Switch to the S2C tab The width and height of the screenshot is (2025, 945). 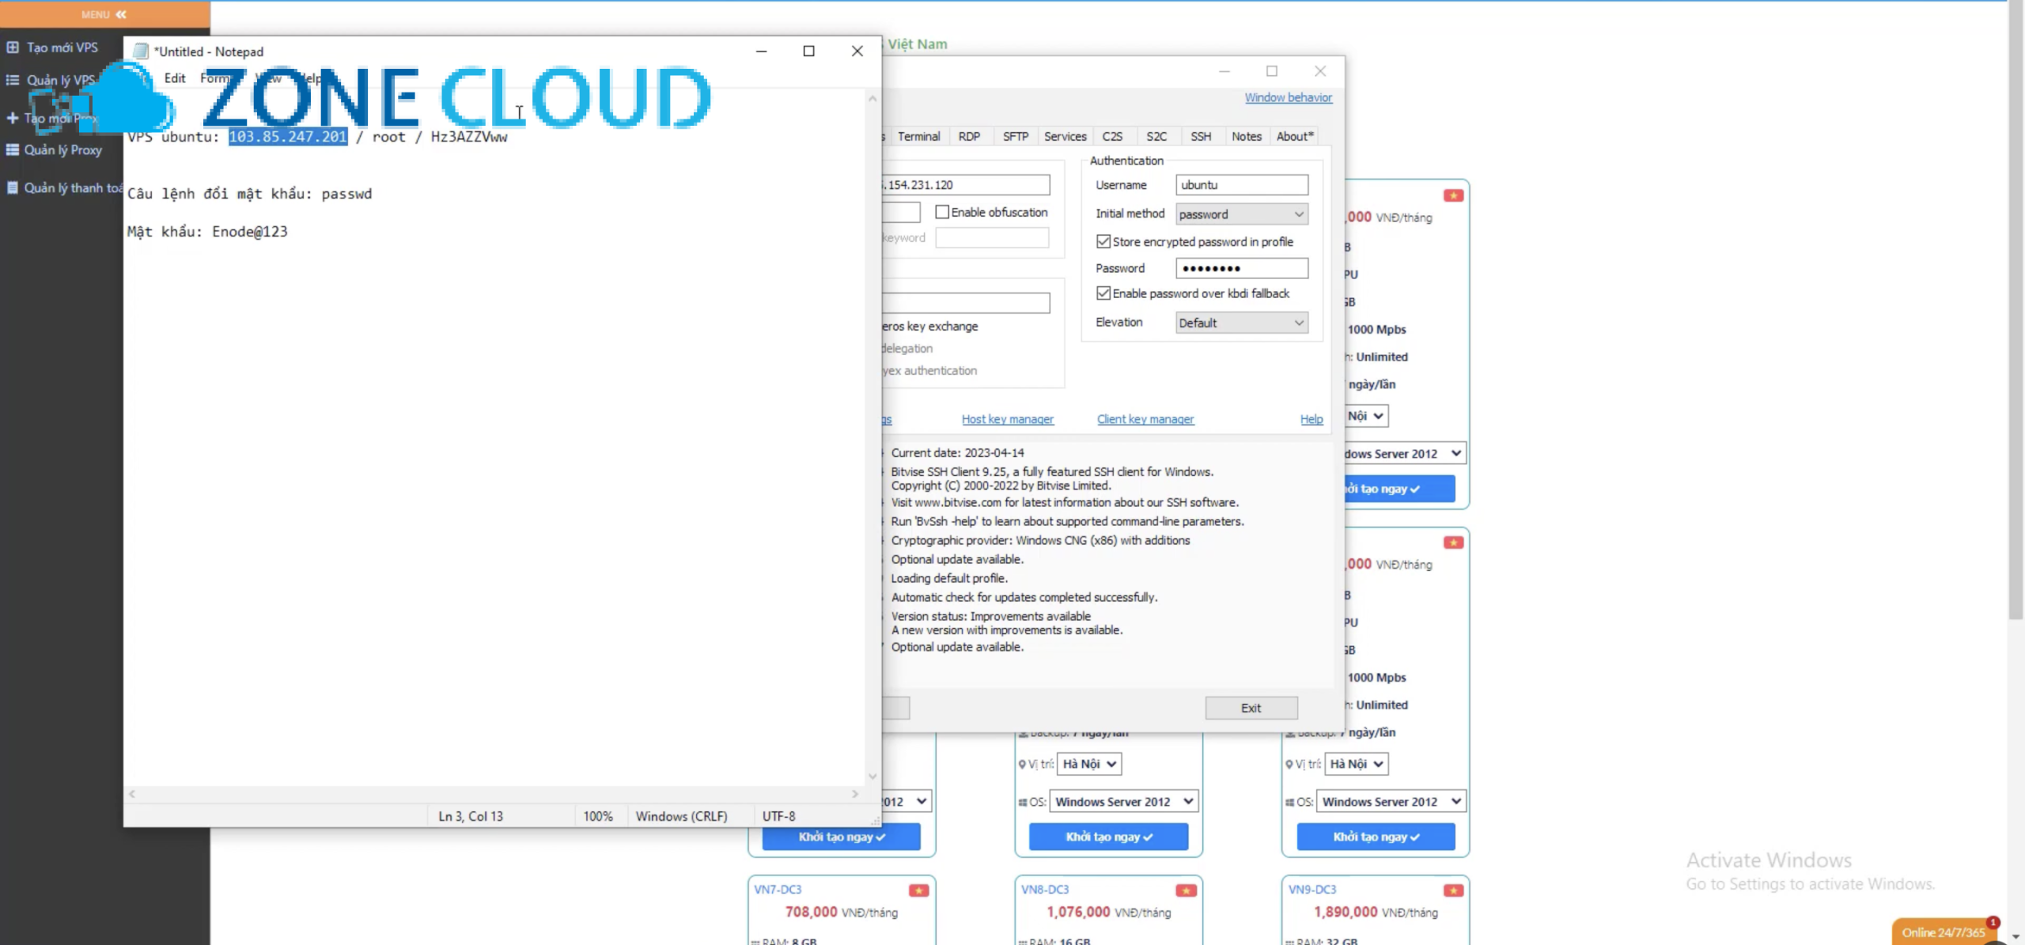point(1156,136)
